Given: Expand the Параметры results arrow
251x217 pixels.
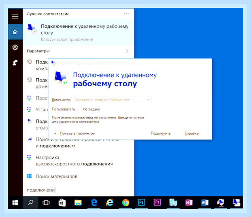Looking at the screenshot, I should (127, 51).
